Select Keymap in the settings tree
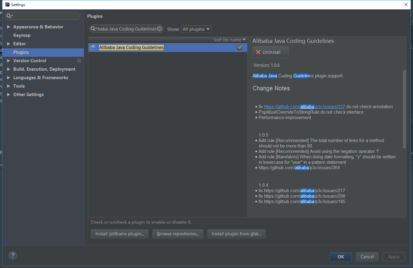Screen dimensions: 413x268 (x=22, y=35)
